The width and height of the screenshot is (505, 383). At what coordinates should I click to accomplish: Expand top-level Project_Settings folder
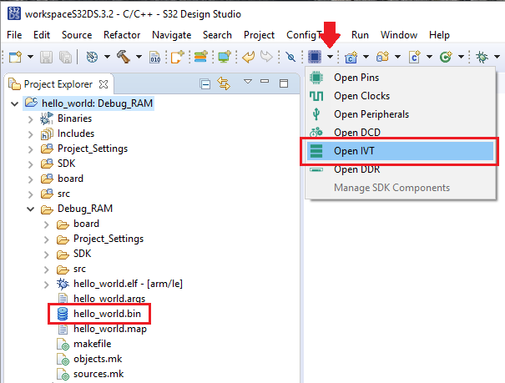coord(30,149)
